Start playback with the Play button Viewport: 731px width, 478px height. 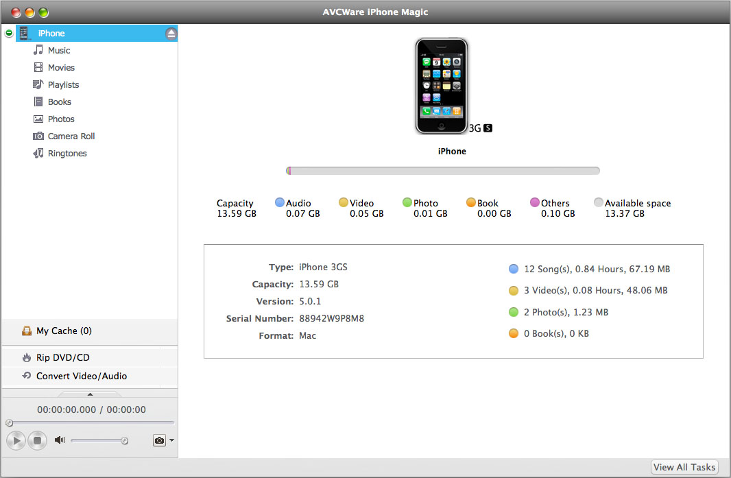coord(16,440)
